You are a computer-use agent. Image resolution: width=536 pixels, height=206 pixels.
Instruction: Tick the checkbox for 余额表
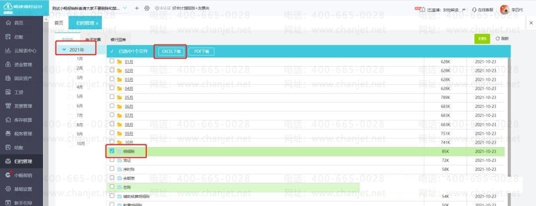pyautogui.click(x=112, y=178)
